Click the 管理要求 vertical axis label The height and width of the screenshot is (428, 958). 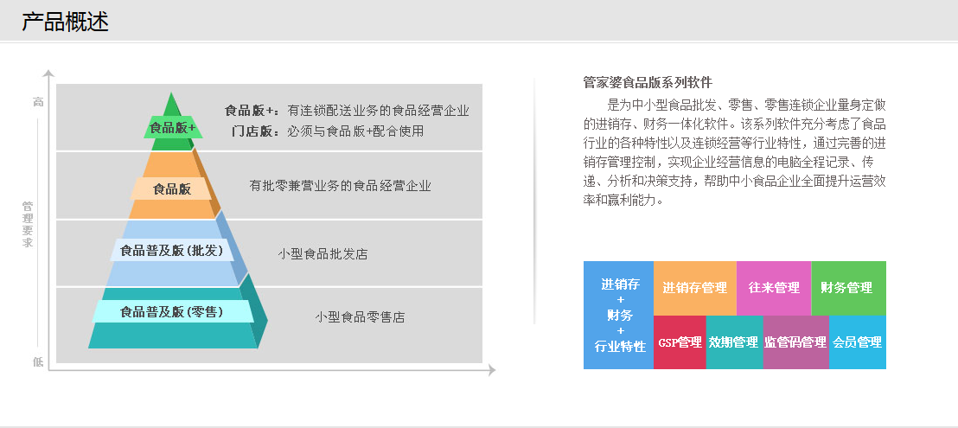click(x=29, y=224)
